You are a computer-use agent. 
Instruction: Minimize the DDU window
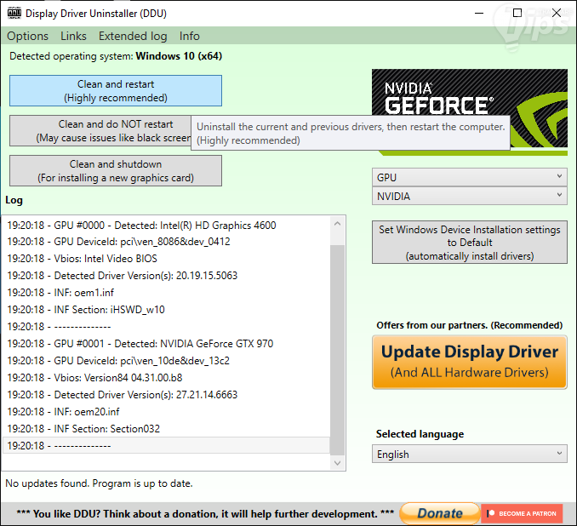click(479, 14)
